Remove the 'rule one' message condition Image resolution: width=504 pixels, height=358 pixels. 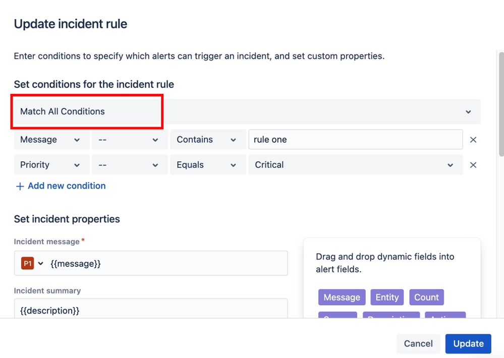[473, 140]
